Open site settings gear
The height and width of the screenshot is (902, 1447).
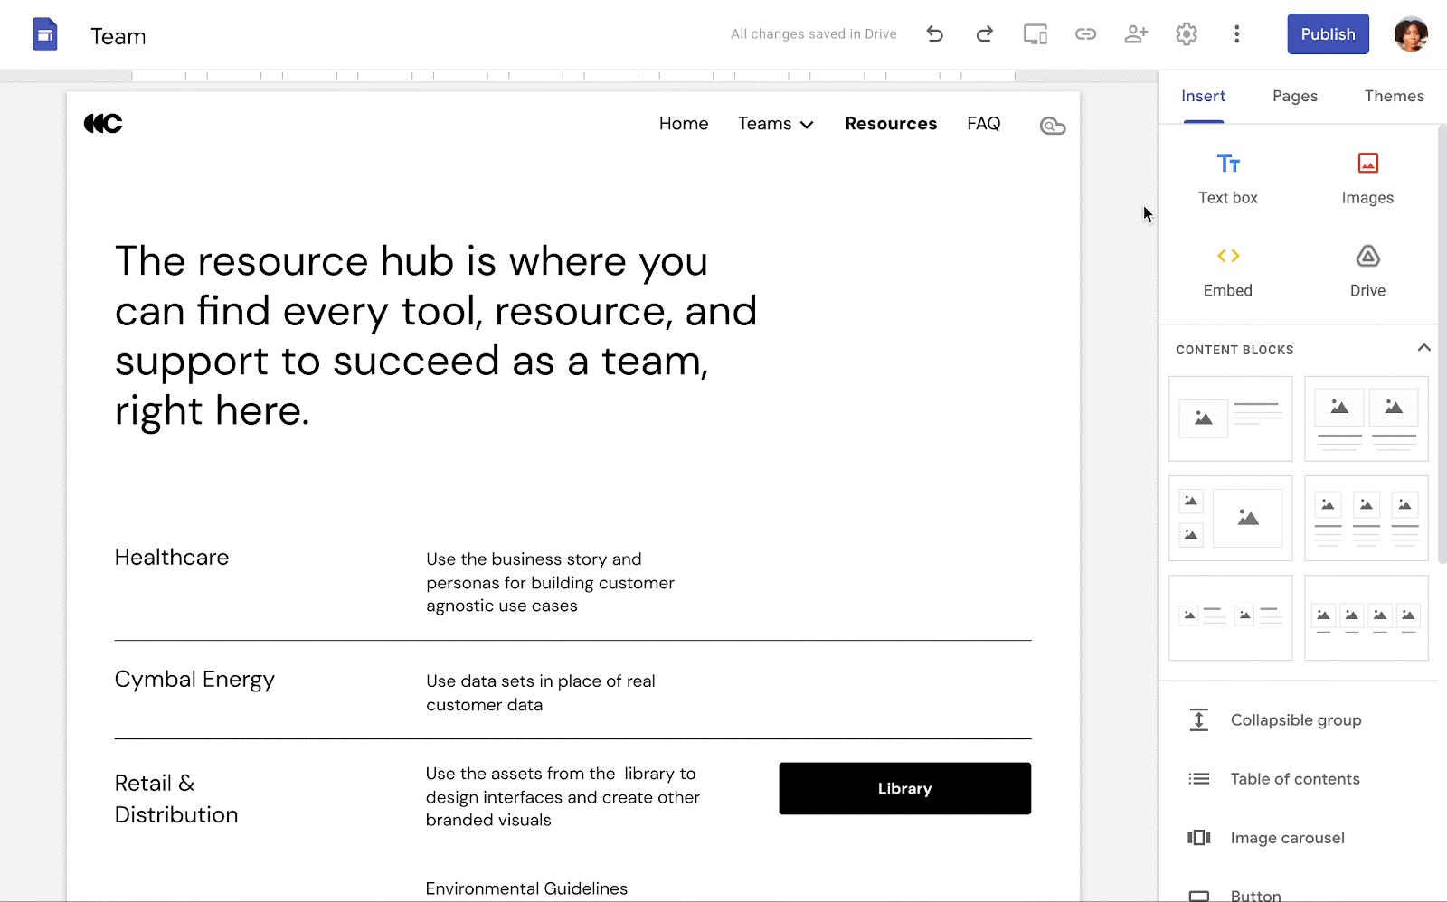[1187, 34]
